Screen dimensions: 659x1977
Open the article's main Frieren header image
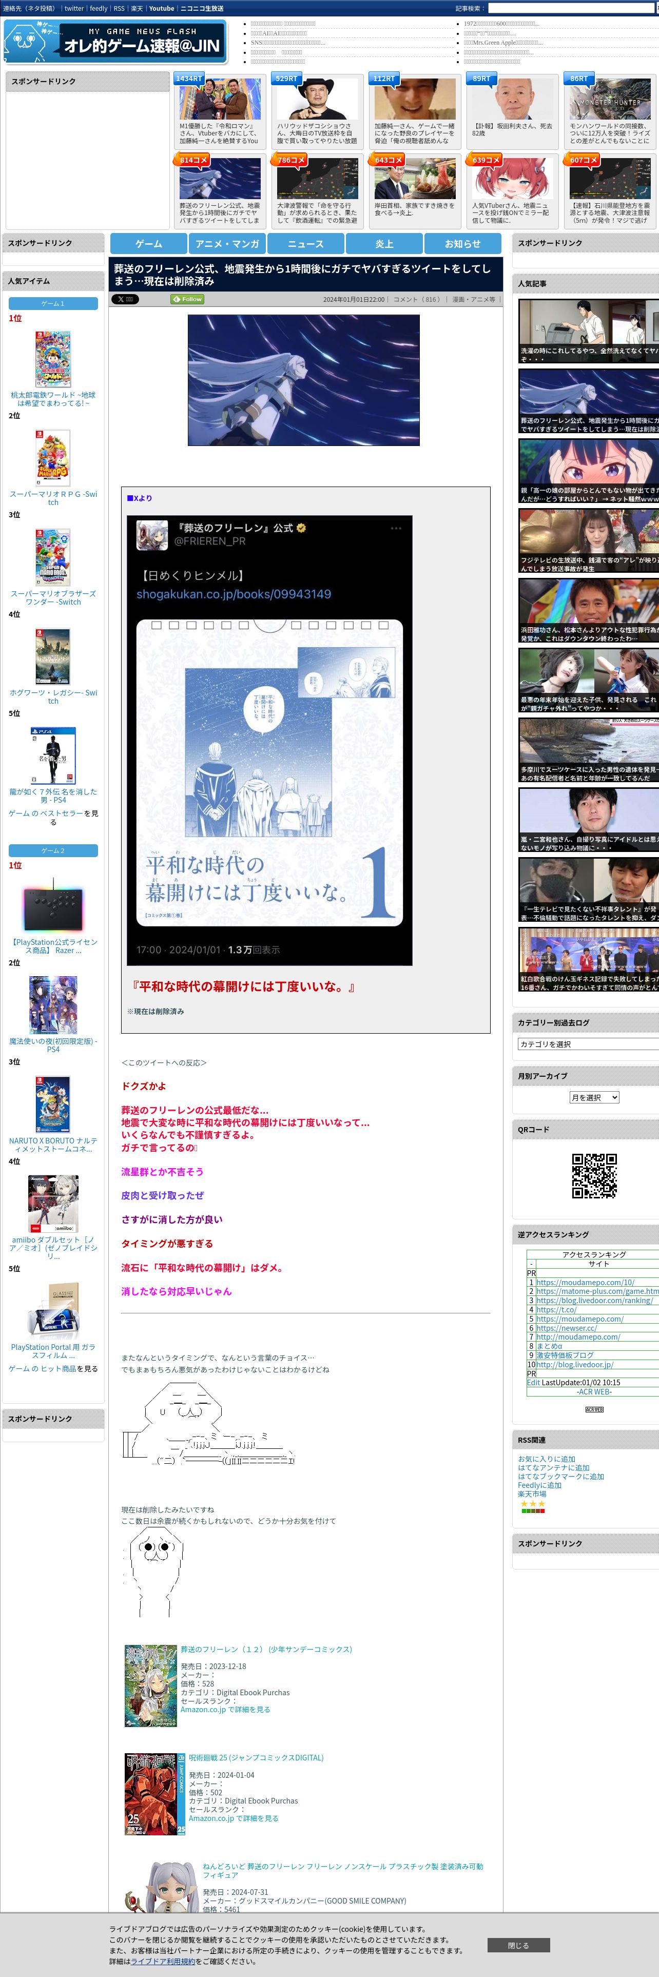coord(304,380)
